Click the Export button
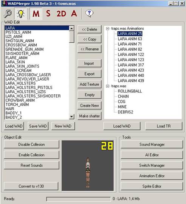The width and height of the screenshot is (186, 204). (x=90, y=74)
